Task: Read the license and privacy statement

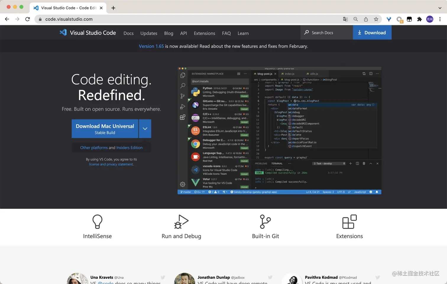Action: click(x=111, y=164)
